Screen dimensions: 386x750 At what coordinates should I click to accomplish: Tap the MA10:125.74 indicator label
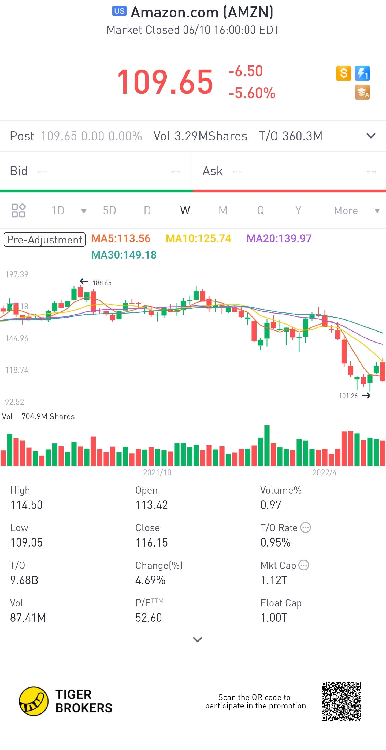(198, 238)
